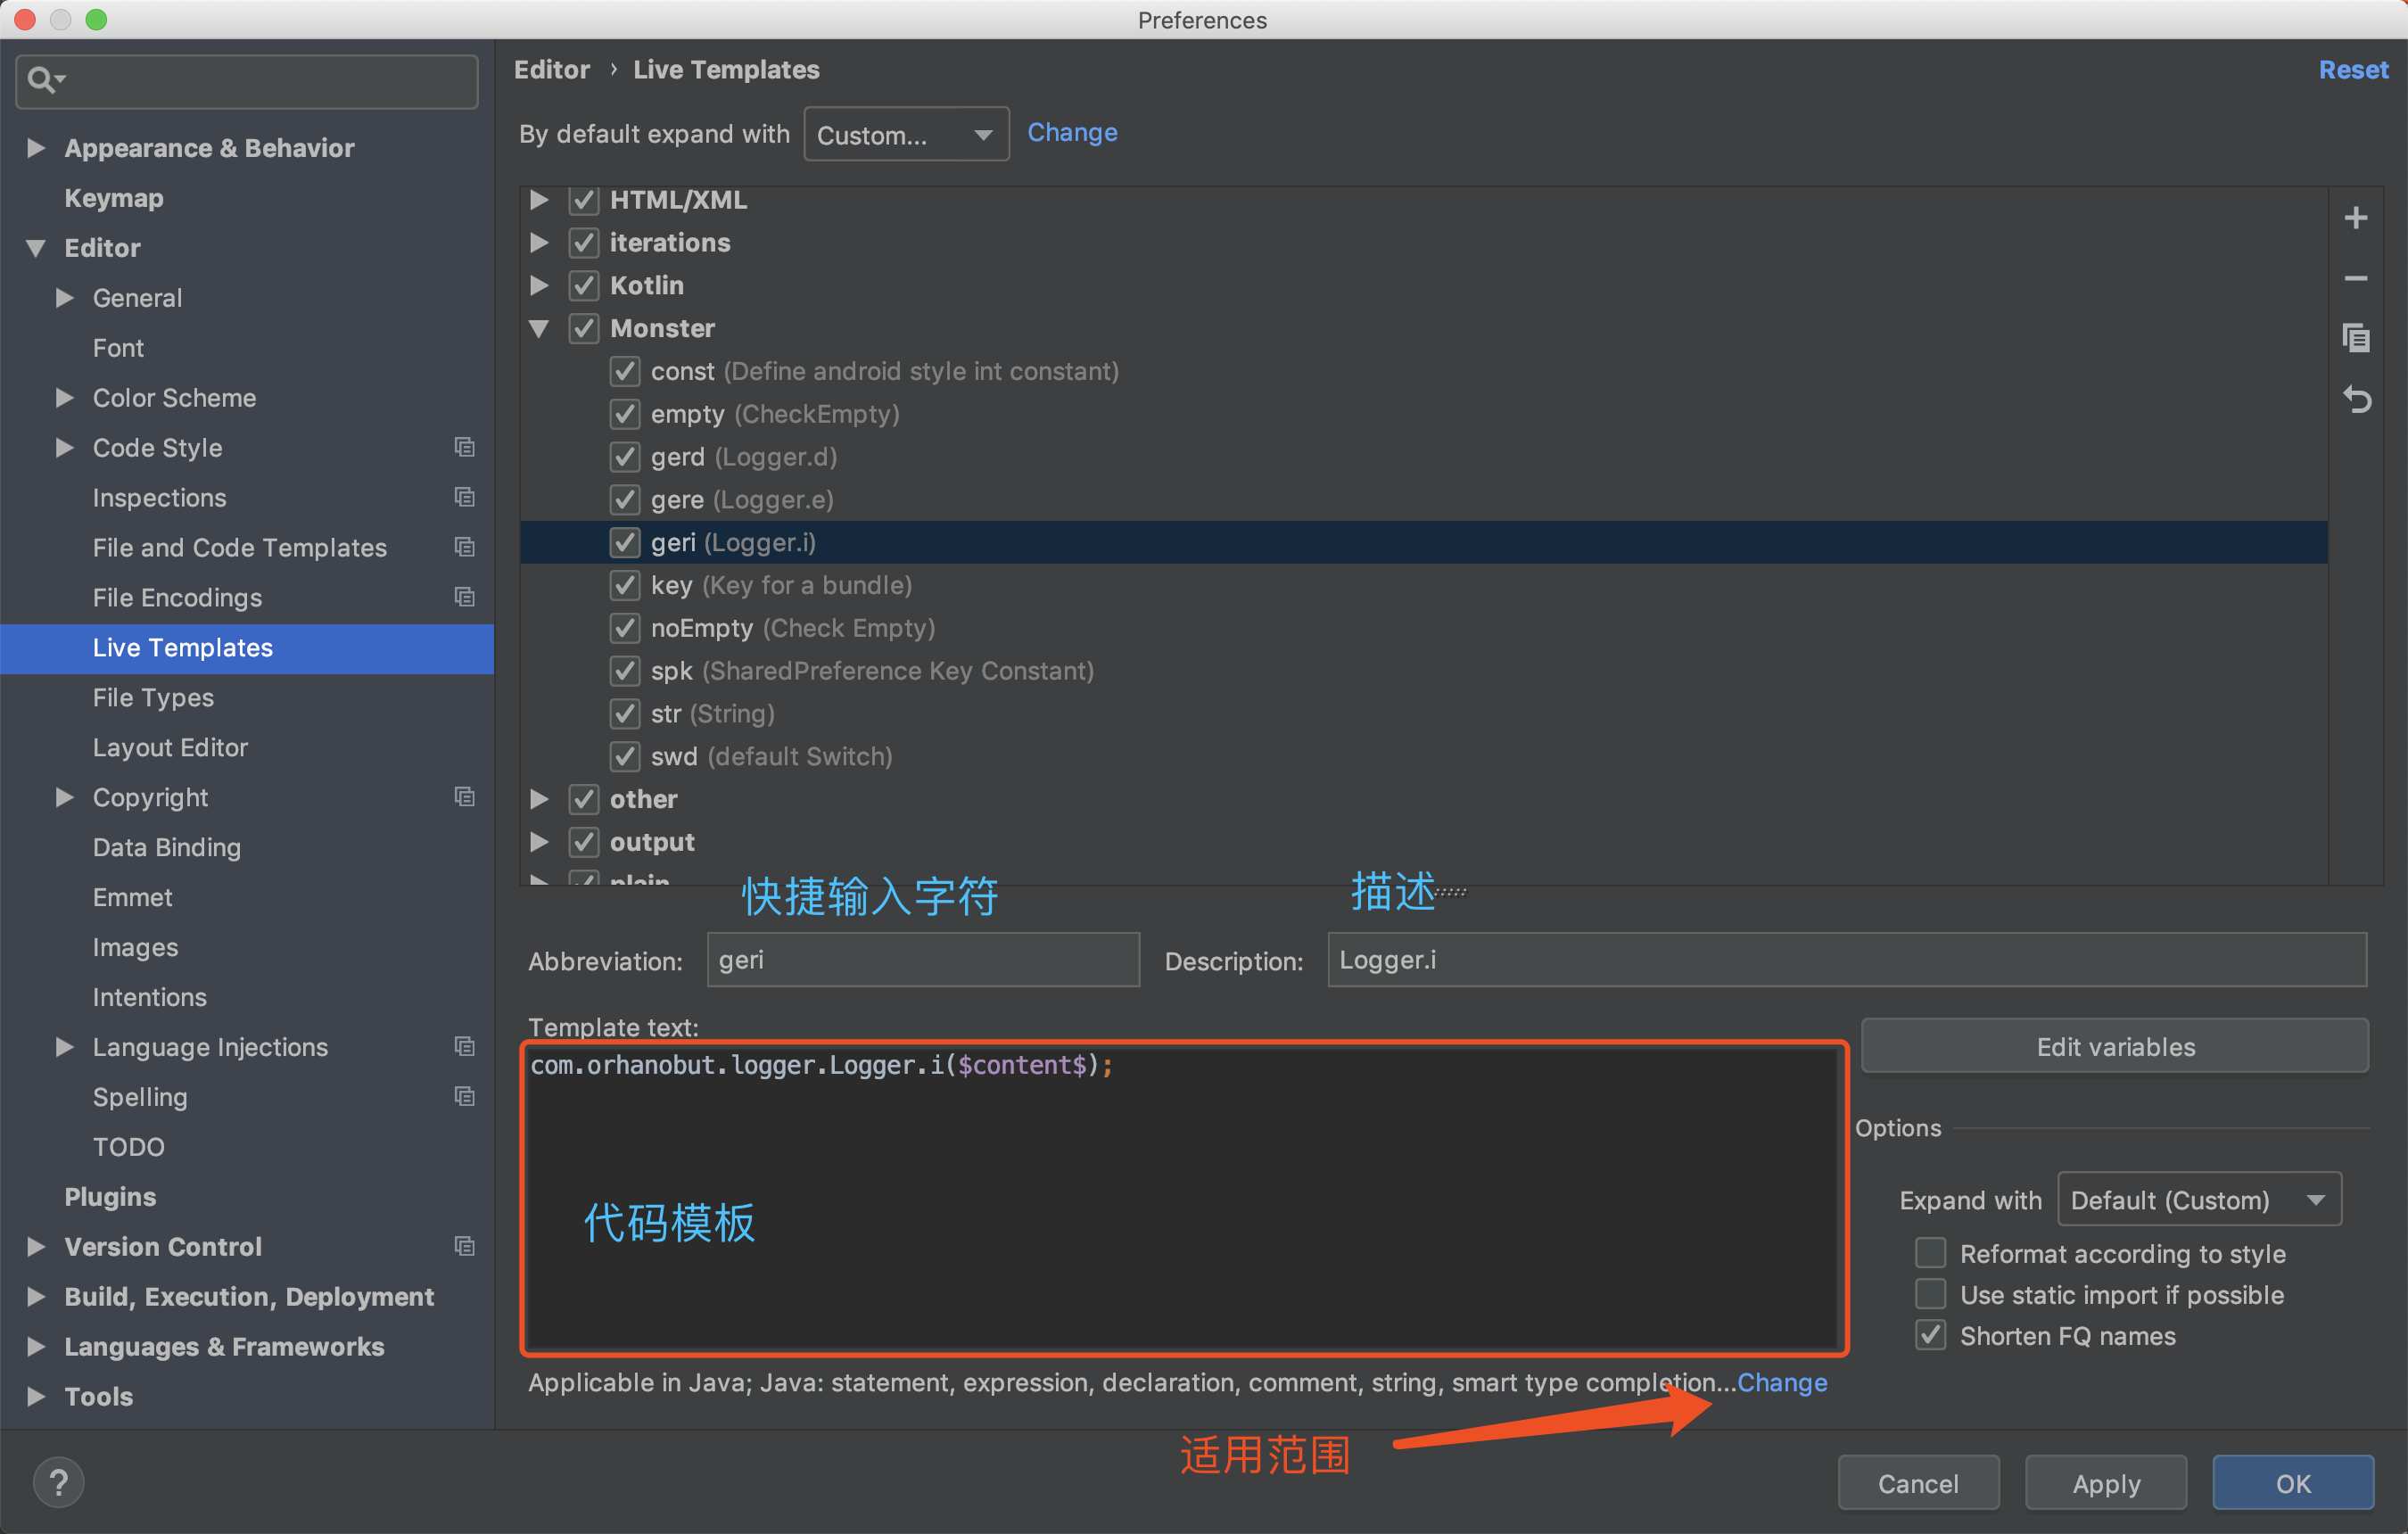Expand the output template group
Viewport: 2408px width, 1534px height.
(x=539, y=842)
